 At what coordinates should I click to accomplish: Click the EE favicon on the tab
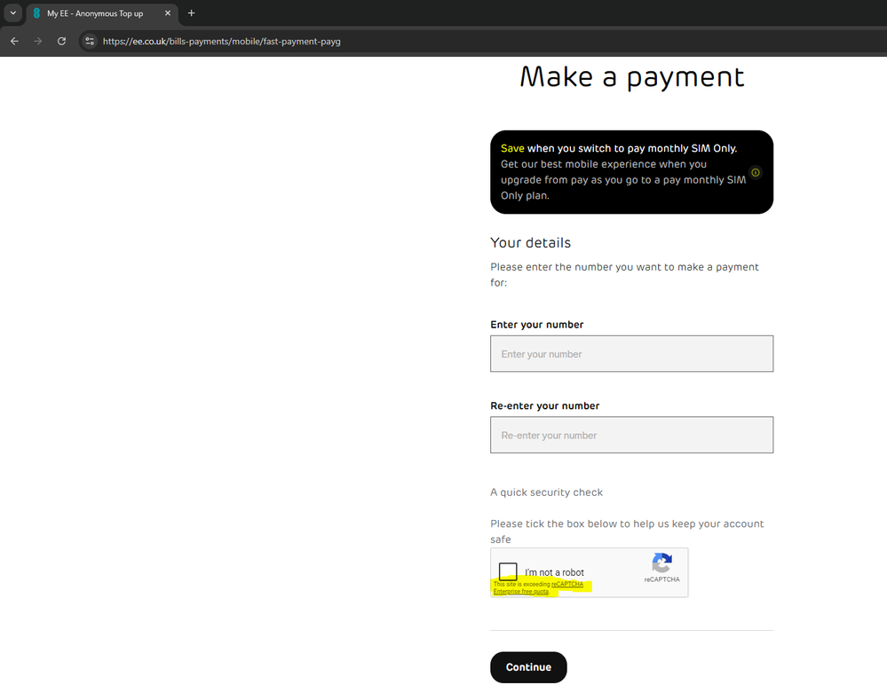pos(36,13)
